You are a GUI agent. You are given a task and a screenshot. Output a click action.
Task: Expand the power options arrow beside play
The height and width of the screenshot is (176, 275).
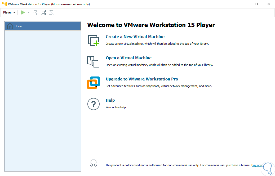[x=29, y=12]
